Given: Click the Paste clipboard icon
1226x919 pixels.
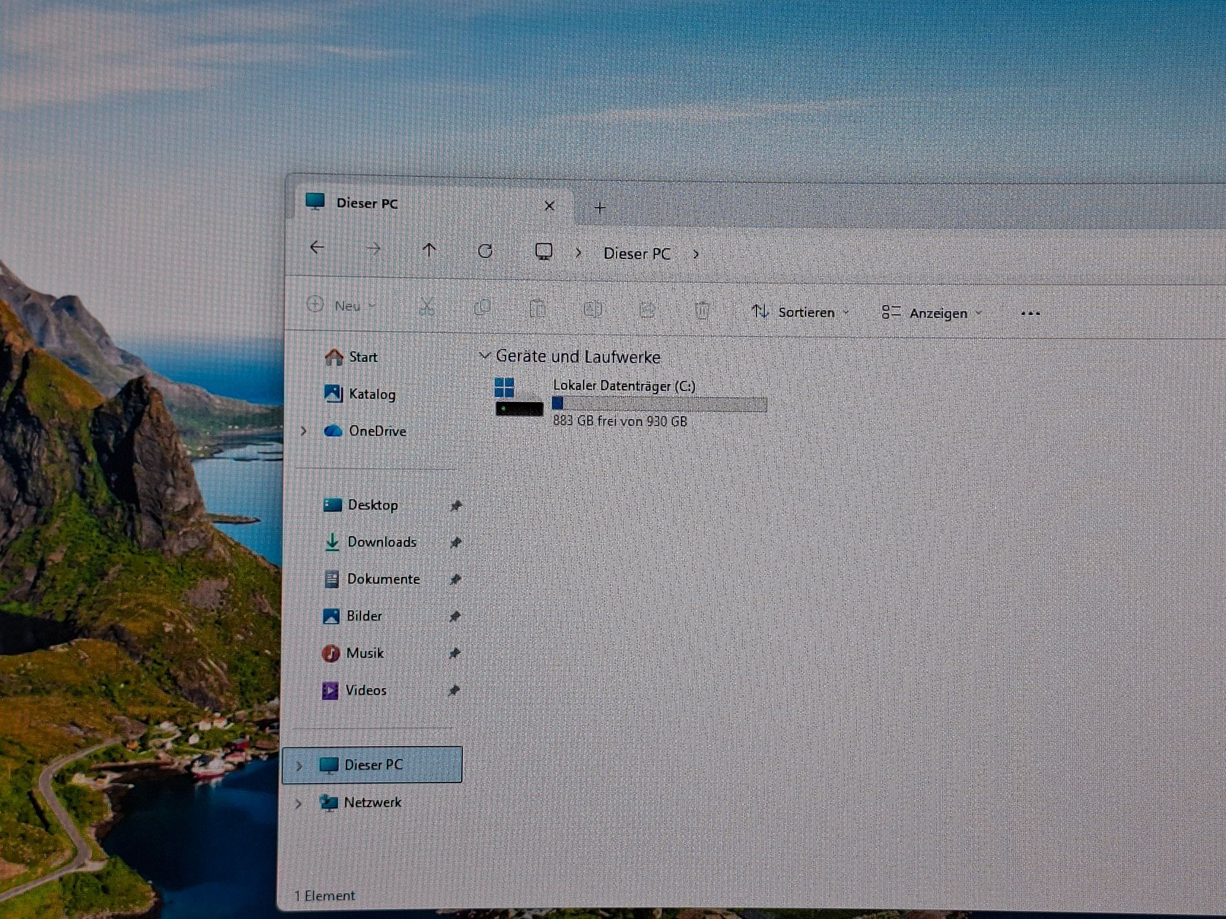Looking at the screenshot, I should [537, 308].
